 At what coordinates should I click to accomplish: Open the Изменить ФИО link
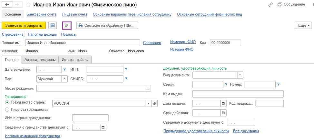tap(183, 42)
